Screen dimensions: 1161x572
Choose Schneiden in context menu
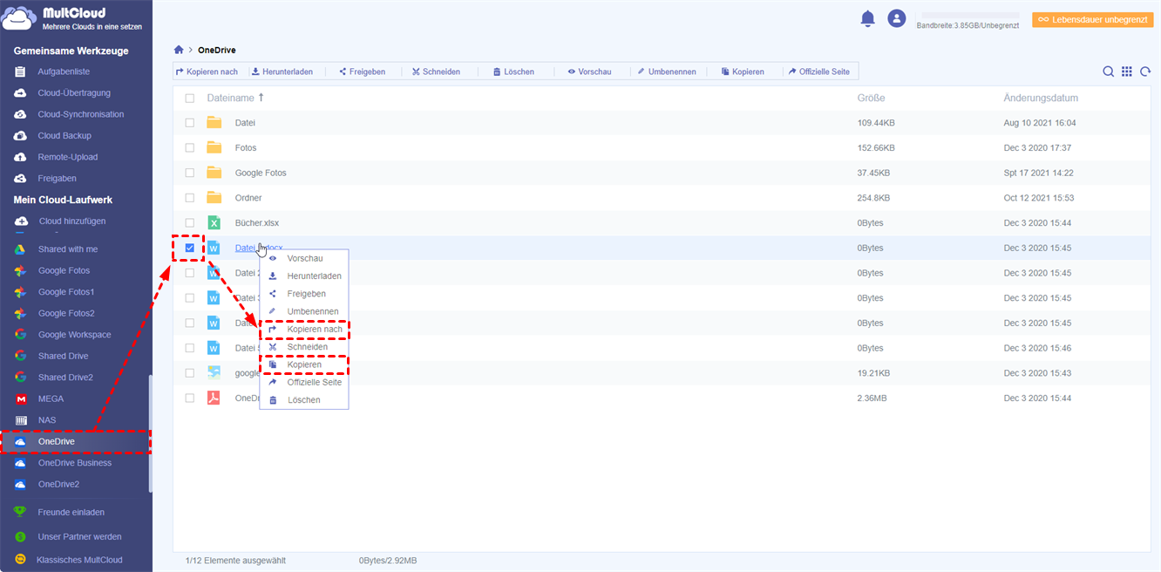[304, 347]
